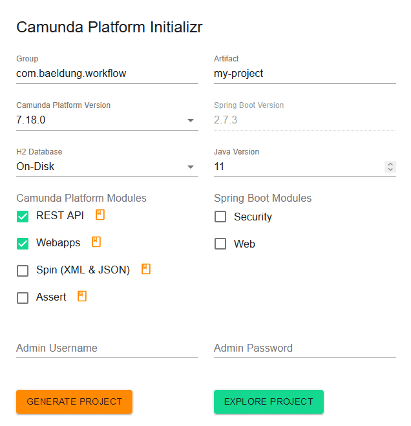Open Assert module documentation bookmark icon
Screen dimensions: 411x426
point(82,296)
